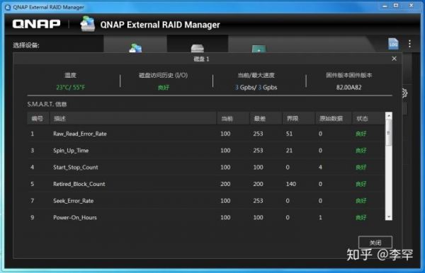The width and height of the screenshot is (425, 273).
Task: Click the scrollbar up arrow in SMART table
Action: [x=389, y=115]
